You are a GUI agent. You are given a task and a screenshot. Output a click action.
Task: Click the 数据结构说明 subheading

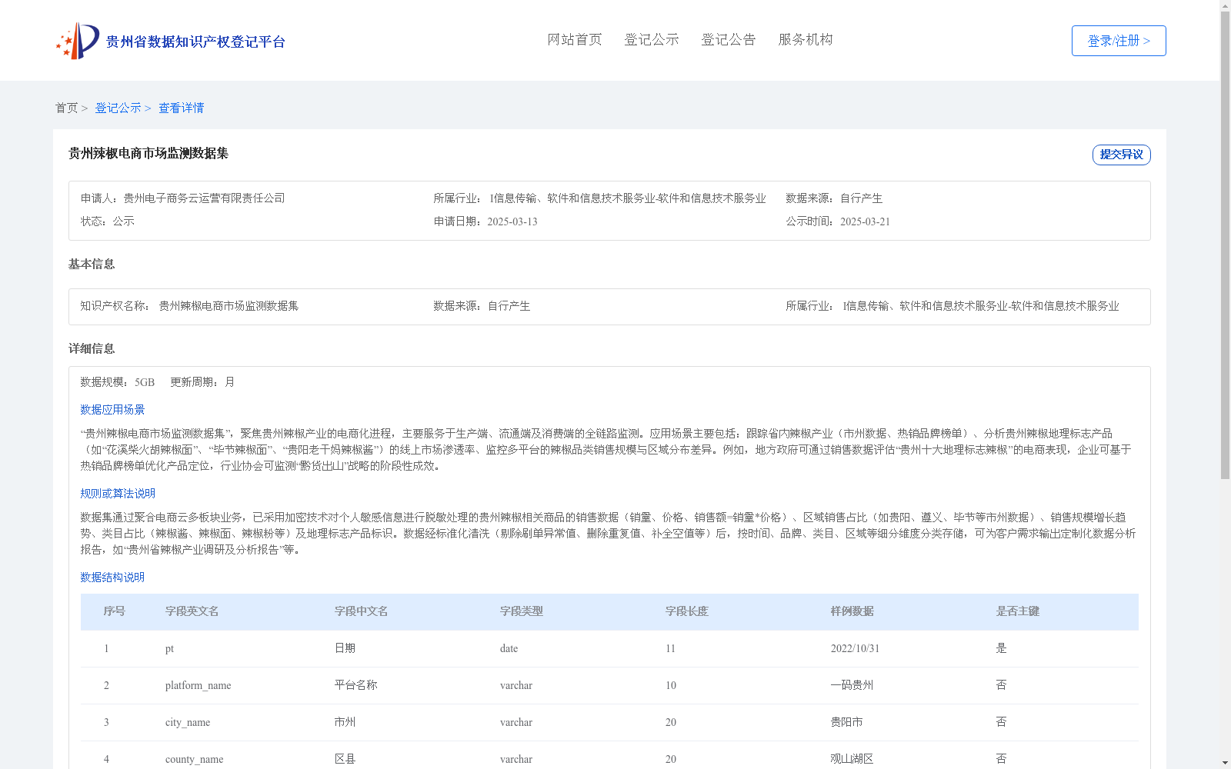tap(112, 578)
